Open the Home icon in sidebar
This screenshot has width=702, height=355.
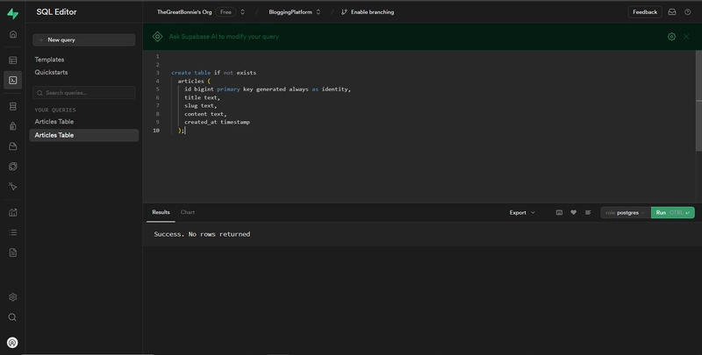point(13,34)
